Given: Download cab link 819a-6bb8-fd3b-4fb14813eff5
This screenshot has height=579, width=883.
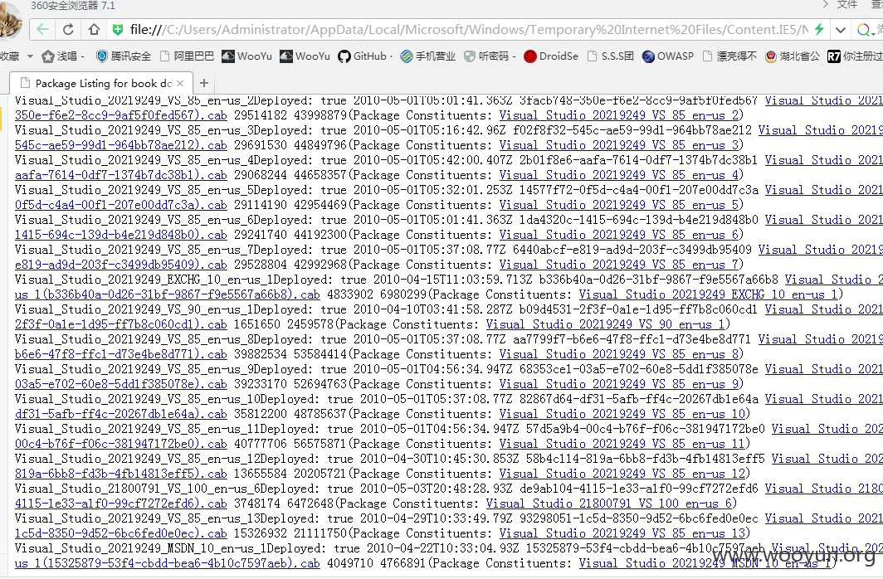Looking at the screenshot, I should (x=121, y=473).
